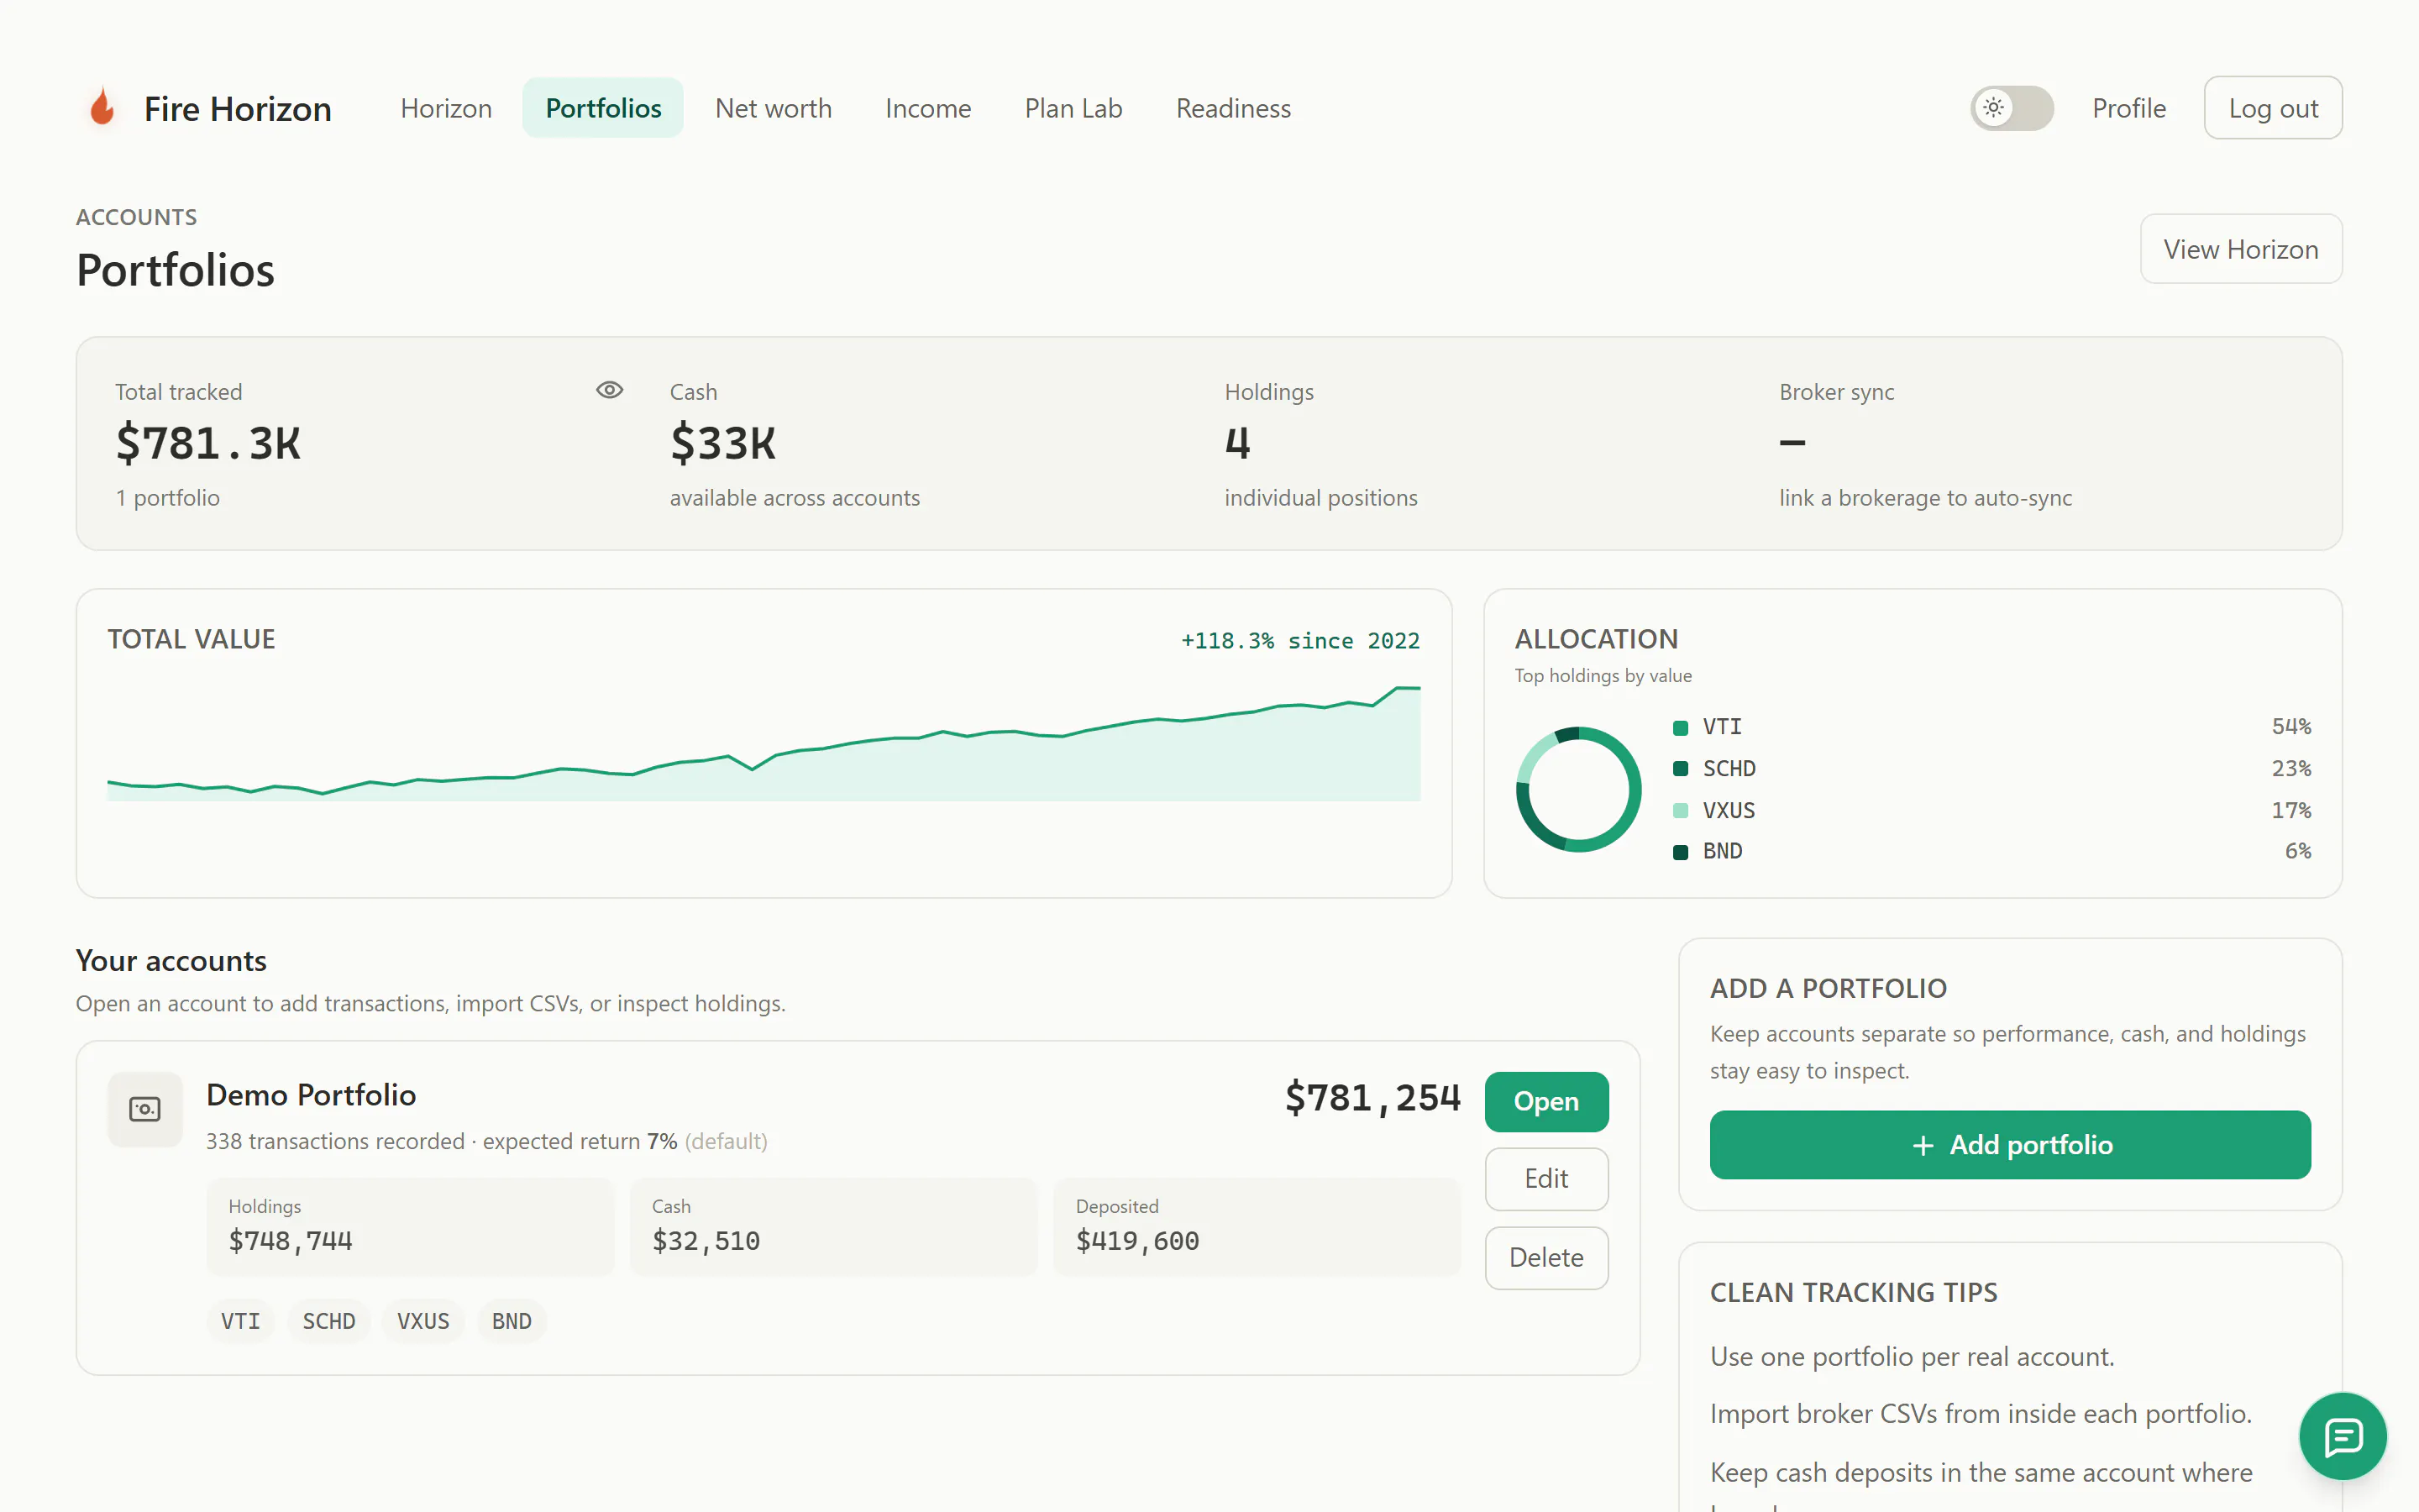The width and height of the screenshot is (2419, 1512).
Task: Toggle the light/dark theme switch
Action: [x=2011, y=108]
